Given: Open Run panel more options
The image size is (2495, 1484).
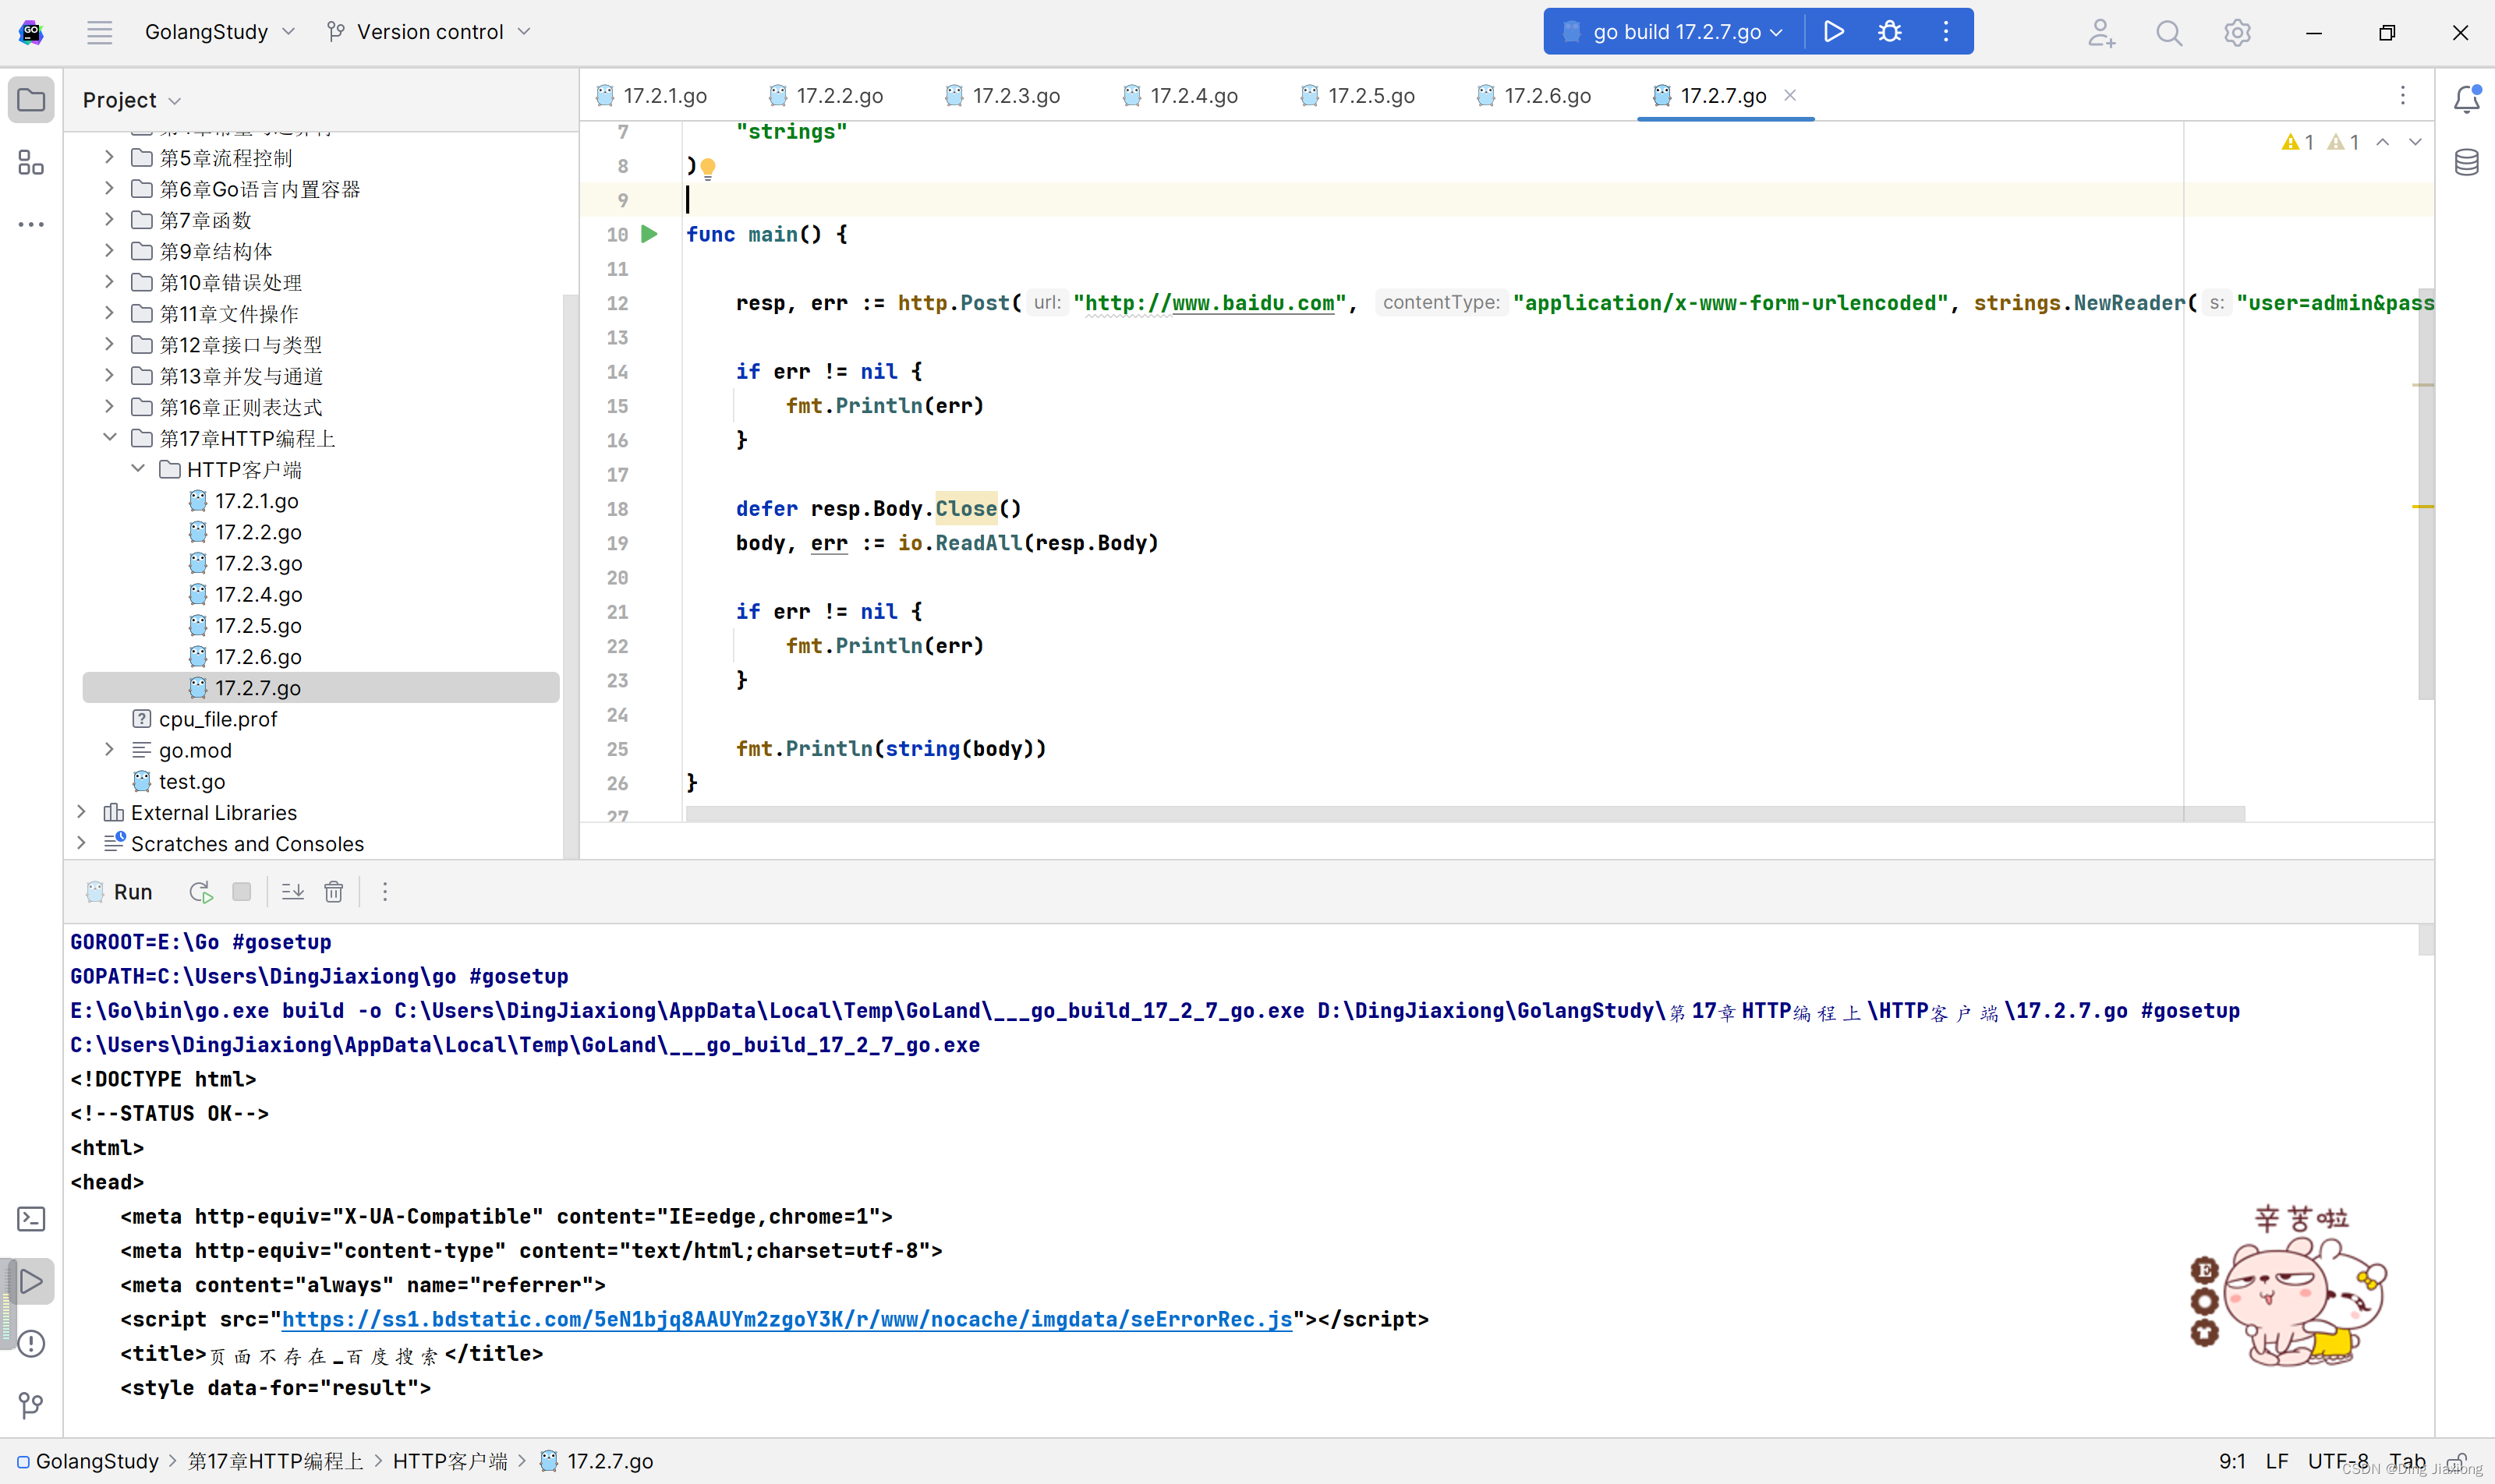Looking at the screenshot, I should 384,891.
